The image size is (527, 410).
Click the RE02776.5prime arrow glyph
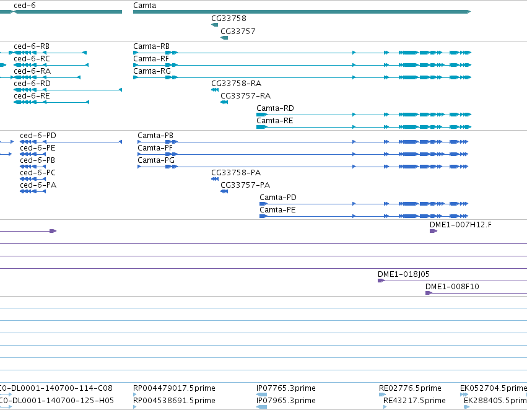click(382, 395)
